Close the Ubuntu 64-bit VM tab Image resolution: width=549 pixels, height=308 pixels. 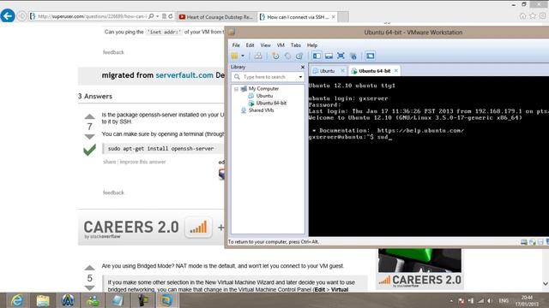[396, 70]
